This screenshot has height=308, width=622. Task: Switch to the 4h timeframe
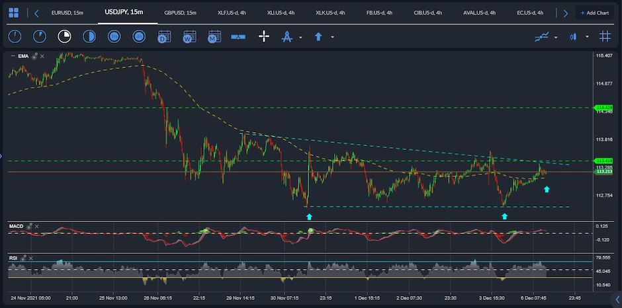(139, 37)
